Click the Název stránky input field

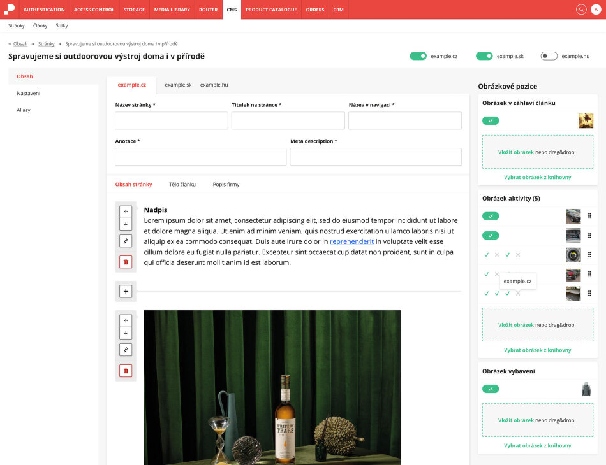tap(172, 120)
